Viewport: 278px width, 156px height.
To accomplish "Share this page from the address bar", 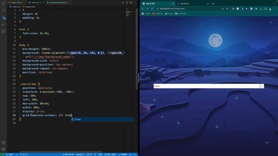I will click(223, 9).
